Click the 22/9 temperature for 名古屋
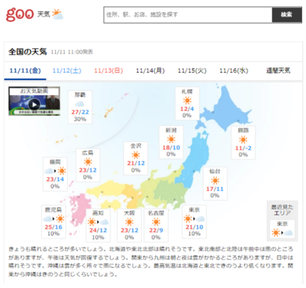Screen dimensions: 306x288 (156, 231)
